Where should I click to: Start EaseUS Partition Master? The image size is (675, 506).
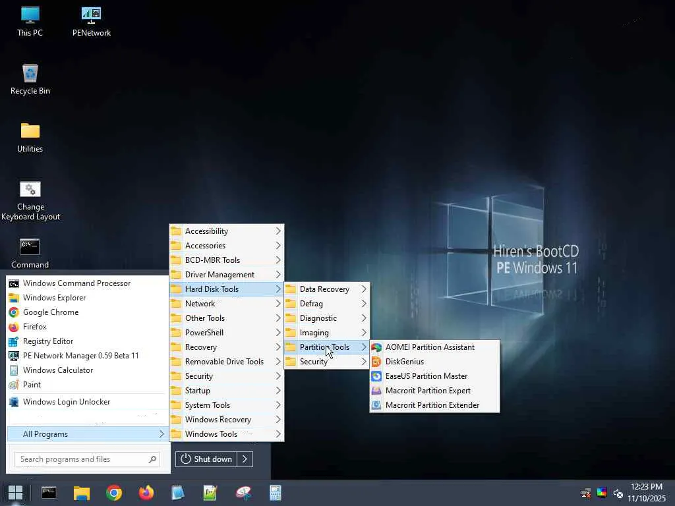click(435, 376)
